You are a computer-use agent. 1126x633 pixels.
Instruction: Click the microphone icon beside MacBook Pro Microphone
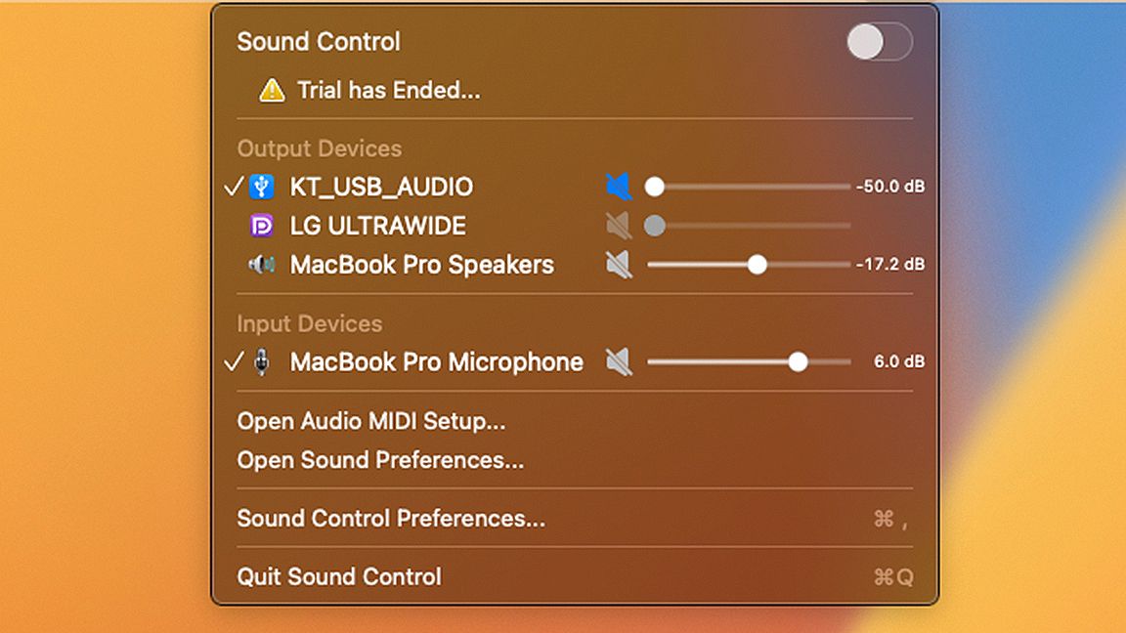click(x=262, y=361)
